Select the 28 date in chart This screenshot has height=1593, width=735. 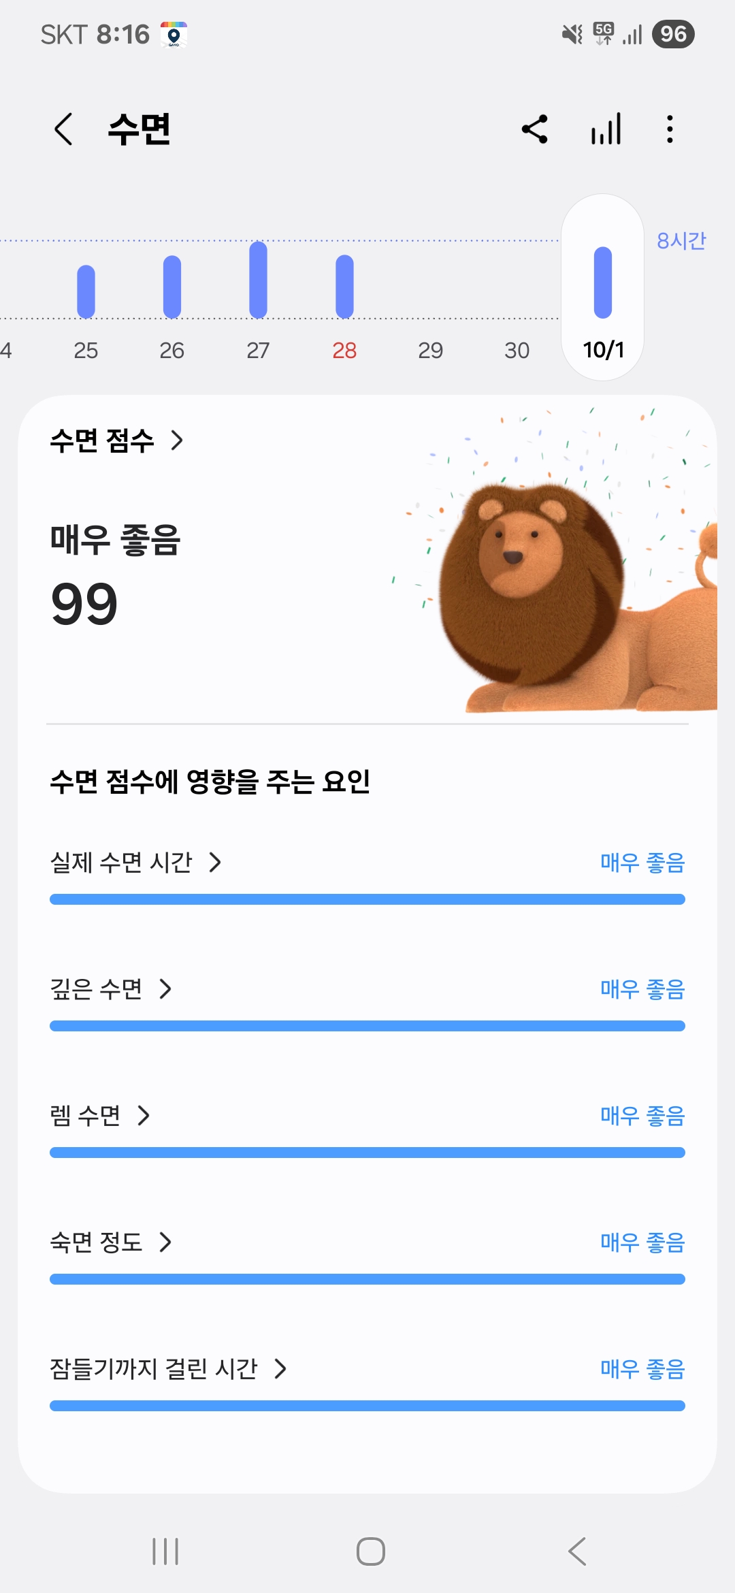(344, 350)
